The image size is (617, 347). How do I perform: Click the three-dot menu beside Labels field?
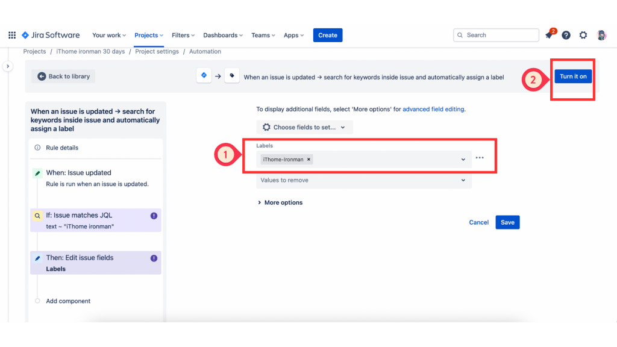(x=480, y=158)
